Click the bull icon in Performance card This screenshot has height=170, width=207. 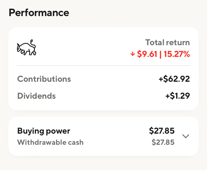click(26, 48)
